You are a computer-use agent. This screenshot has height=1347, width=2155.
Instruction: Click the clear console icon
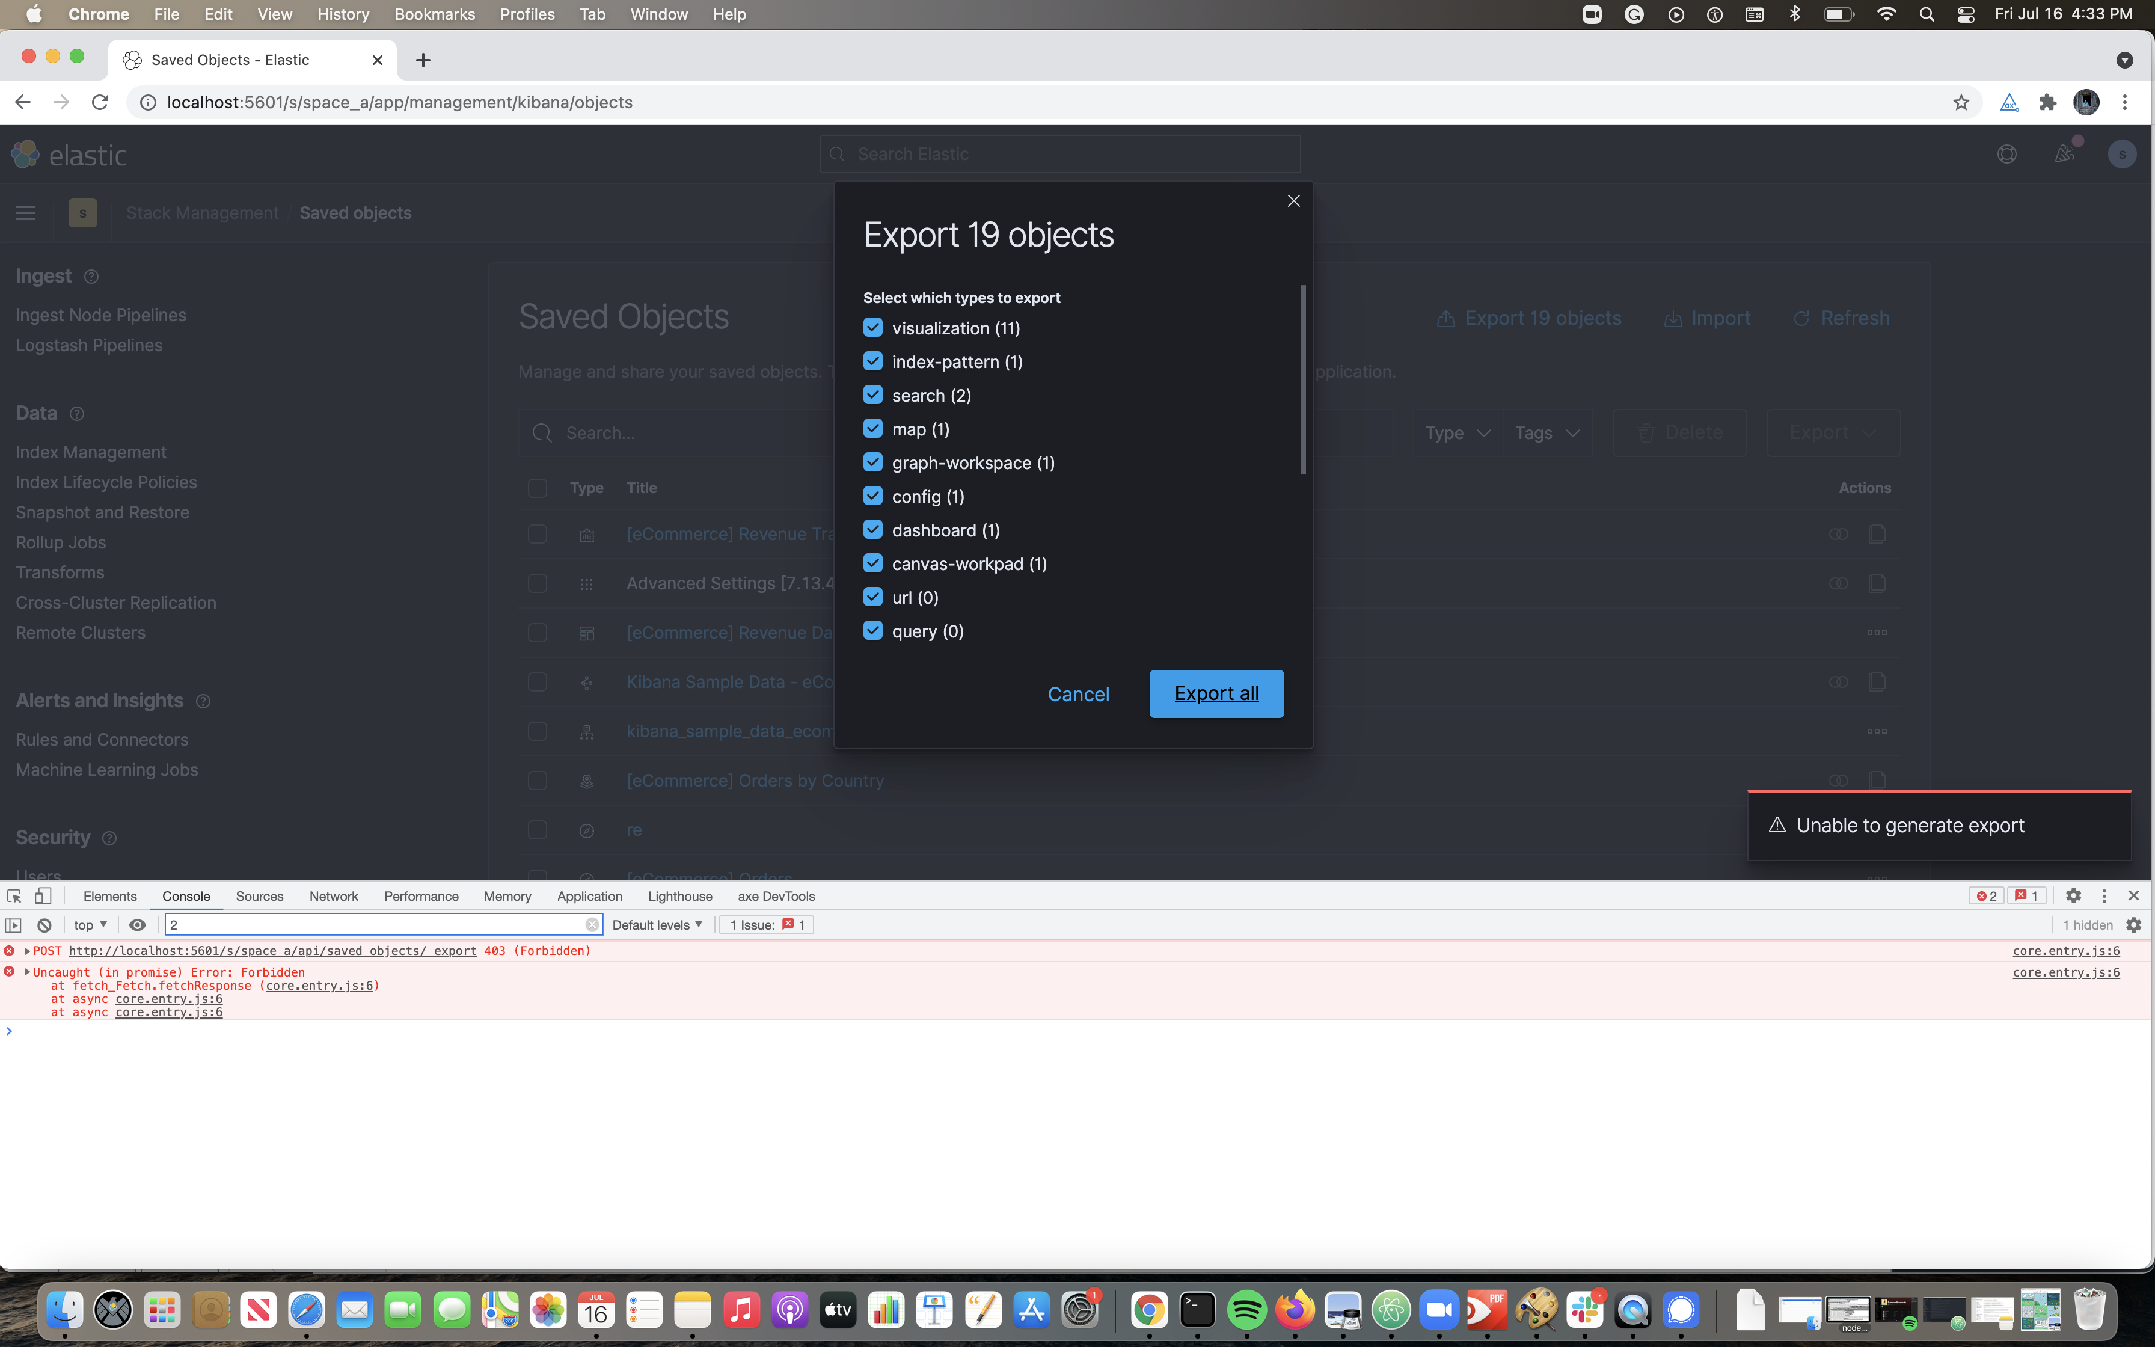click(x=44, y=925)
